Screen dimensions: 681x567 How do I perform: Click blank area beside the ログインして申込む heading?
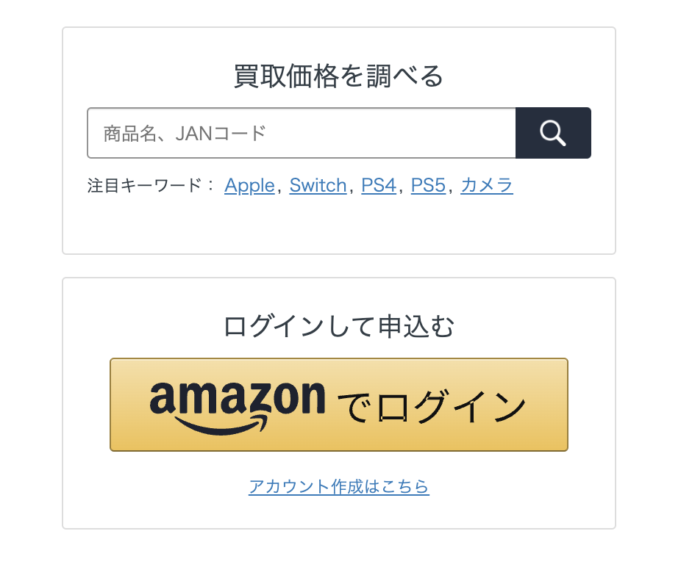point(537,326)
